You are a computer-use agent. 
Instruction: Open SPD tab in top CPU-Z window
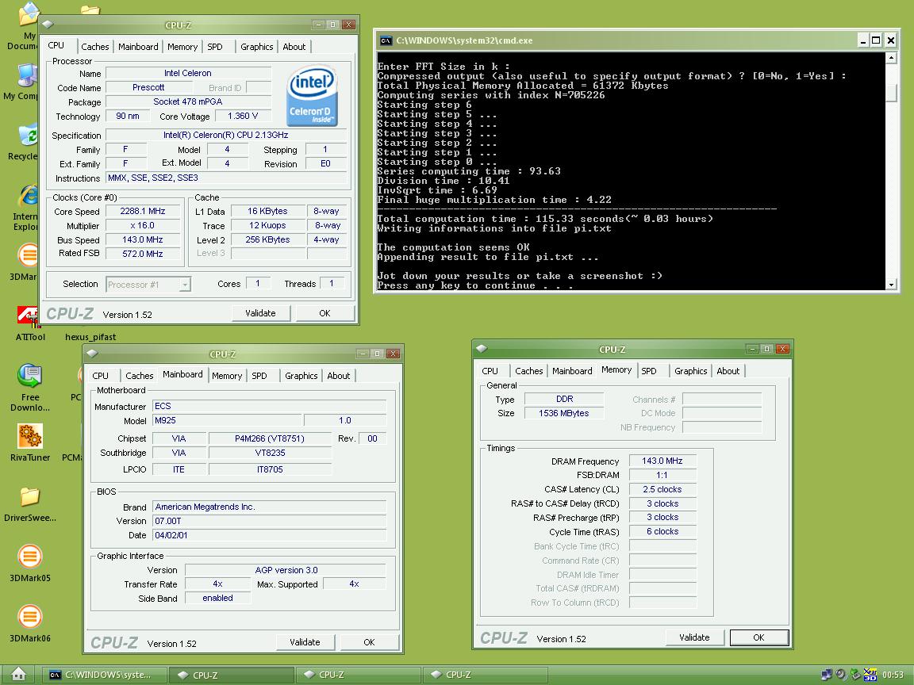click(215, 47)
